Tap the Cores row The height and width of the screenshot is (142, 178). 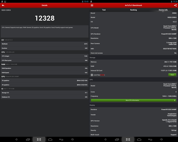click(x=133, y=92)
